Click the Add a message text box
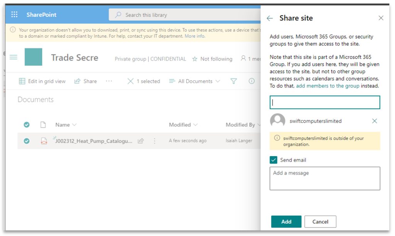The height and width of the screenshot is (236, 395). tap(325, 178)
